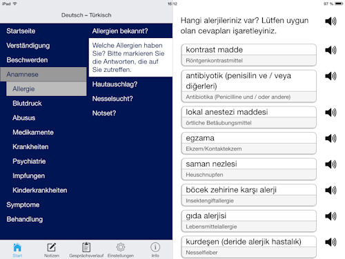Choose the Welche Allergien haben Sie question

(x=130, y=57)
